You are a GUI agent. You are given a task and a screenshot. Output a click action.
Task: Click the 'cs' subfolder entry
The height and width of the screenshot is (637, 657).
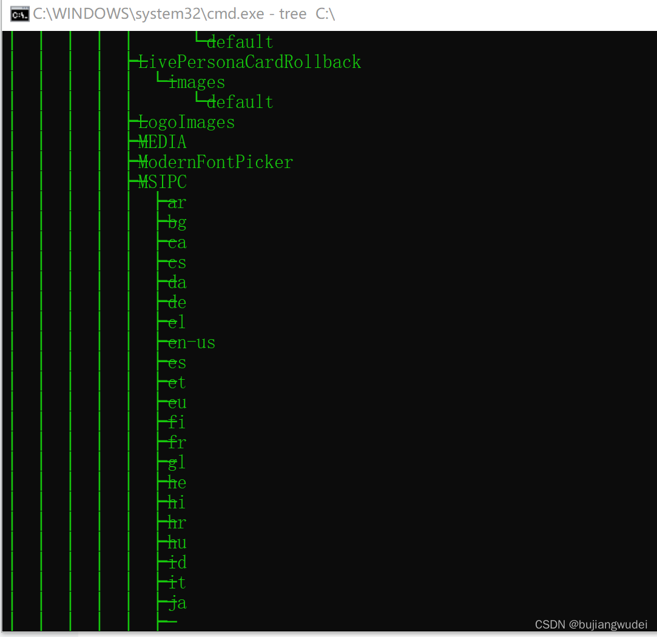(x=177, y=263)
